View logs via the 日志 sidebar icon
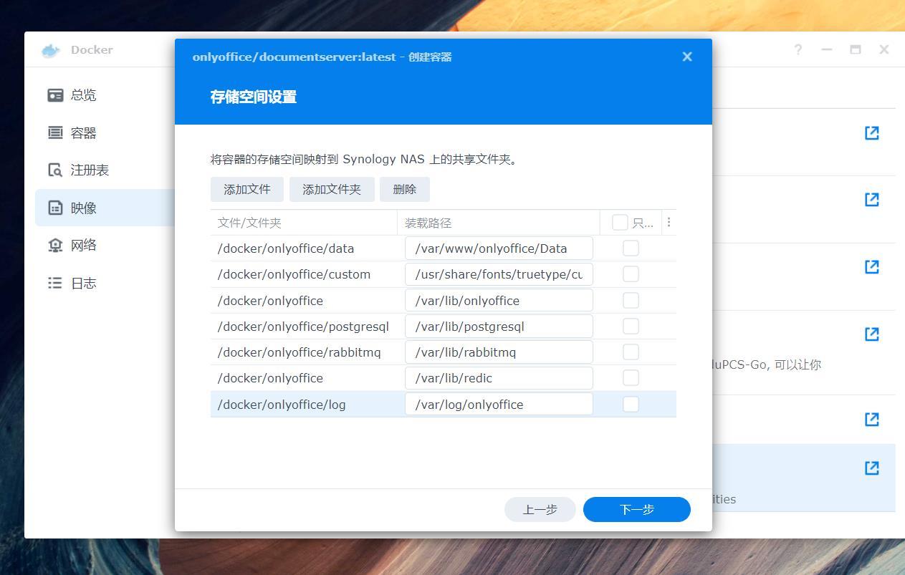 point(54,283)
